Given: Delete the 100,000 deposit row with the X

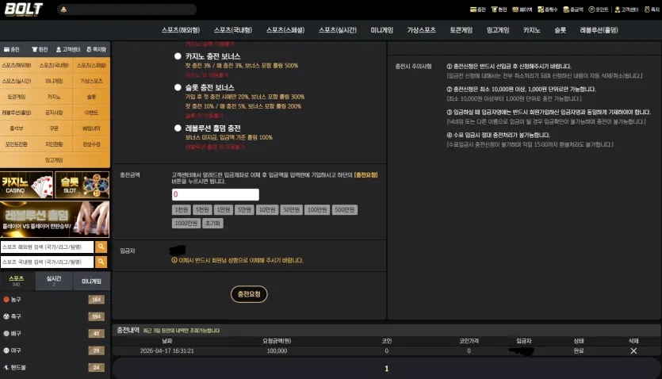Looking at the screenshot, I should click(x=633, y=350).
